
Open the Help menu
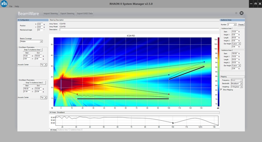tap(17, 6)
